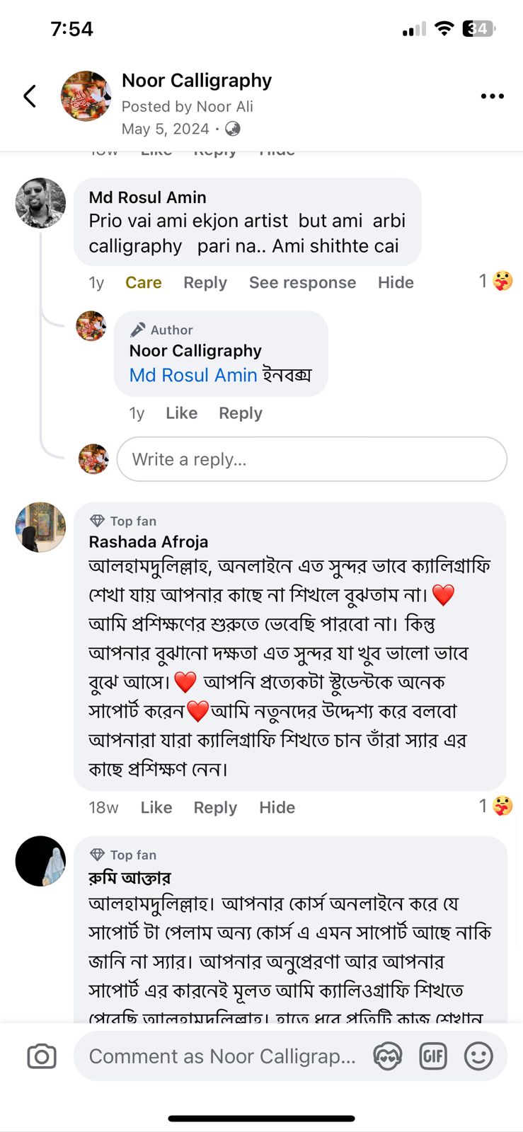Hide Rashada Afroja's comment
This screenshot has width=523, height=1132.
click(277, 807)
